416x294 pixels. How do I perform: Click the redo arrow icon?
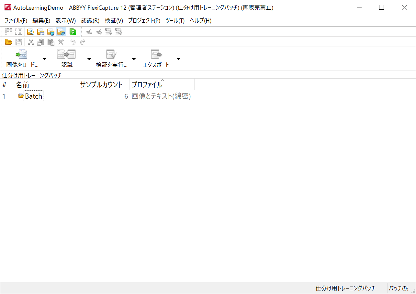[x=83, y=42]
